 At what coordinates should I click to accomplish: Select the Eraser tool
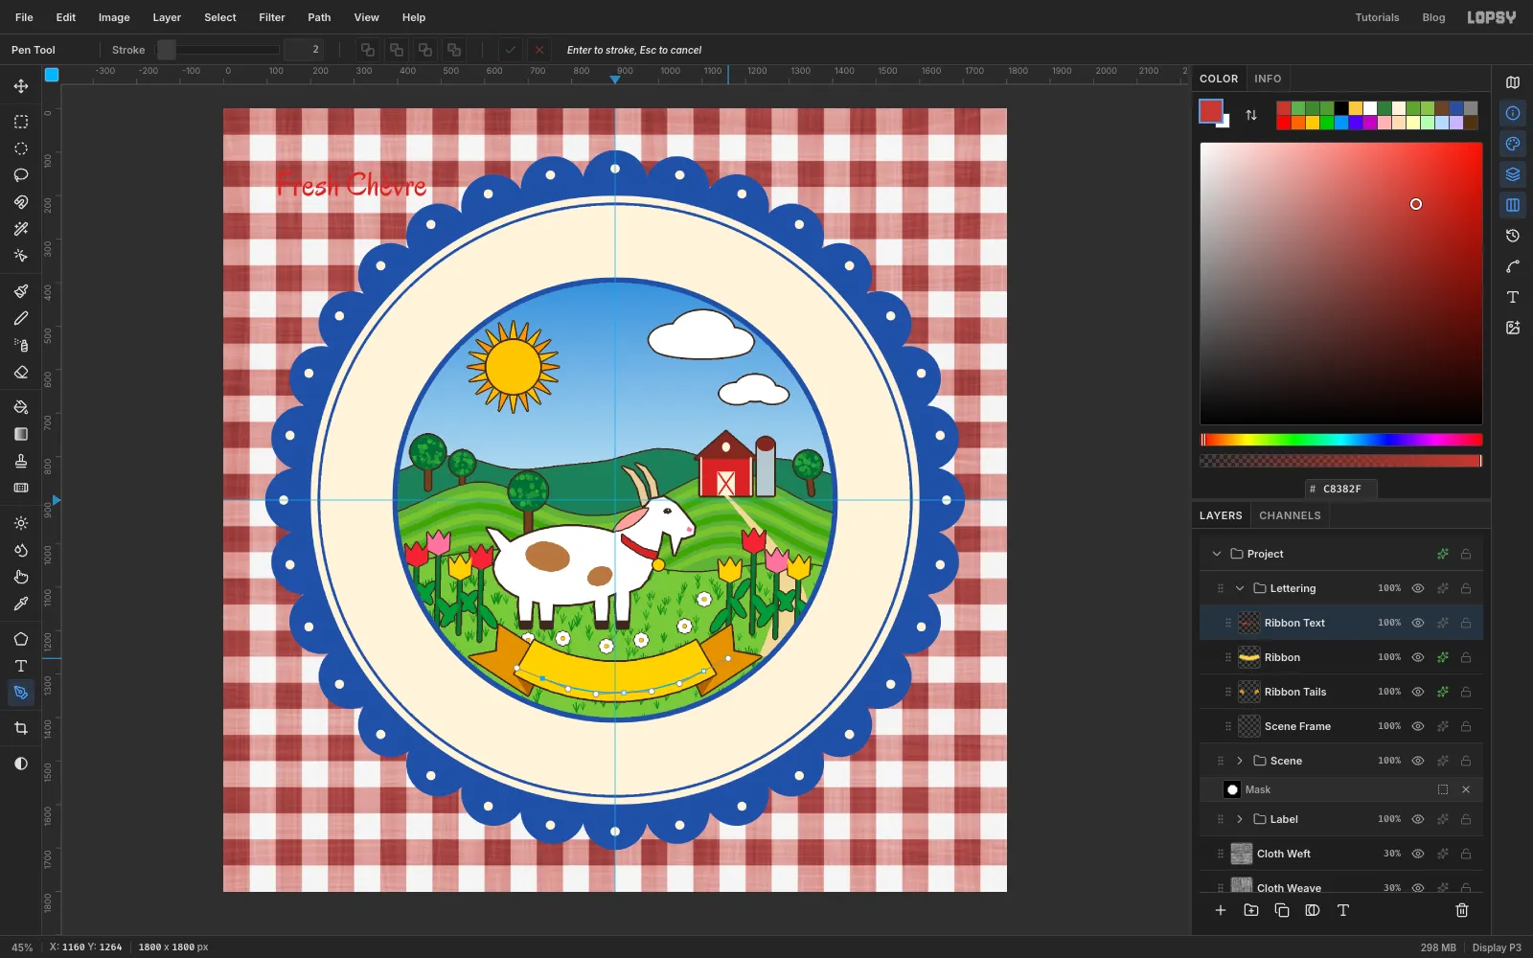click(x=21, y=373)
